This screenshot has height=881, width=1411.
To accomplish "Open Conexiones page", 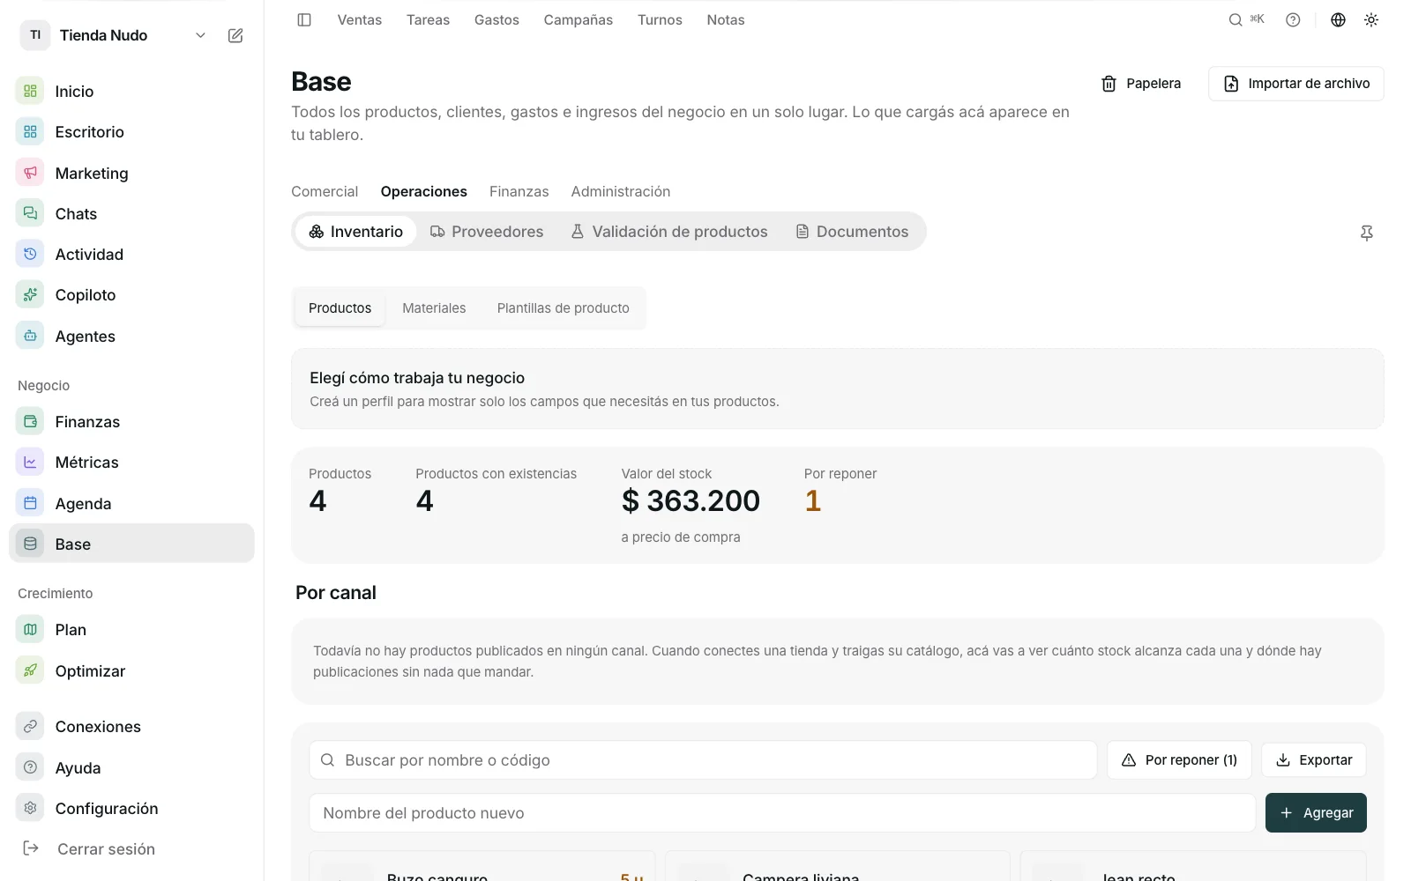I will (x=131, y=726).
